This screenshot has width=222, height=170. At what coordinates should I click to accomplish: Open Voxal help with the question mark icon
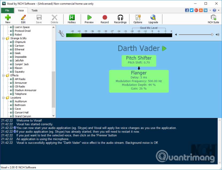click(x=214, y=10)
